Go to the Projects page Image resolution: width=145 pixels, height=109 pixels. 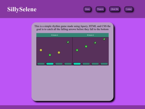coord(100,9)
